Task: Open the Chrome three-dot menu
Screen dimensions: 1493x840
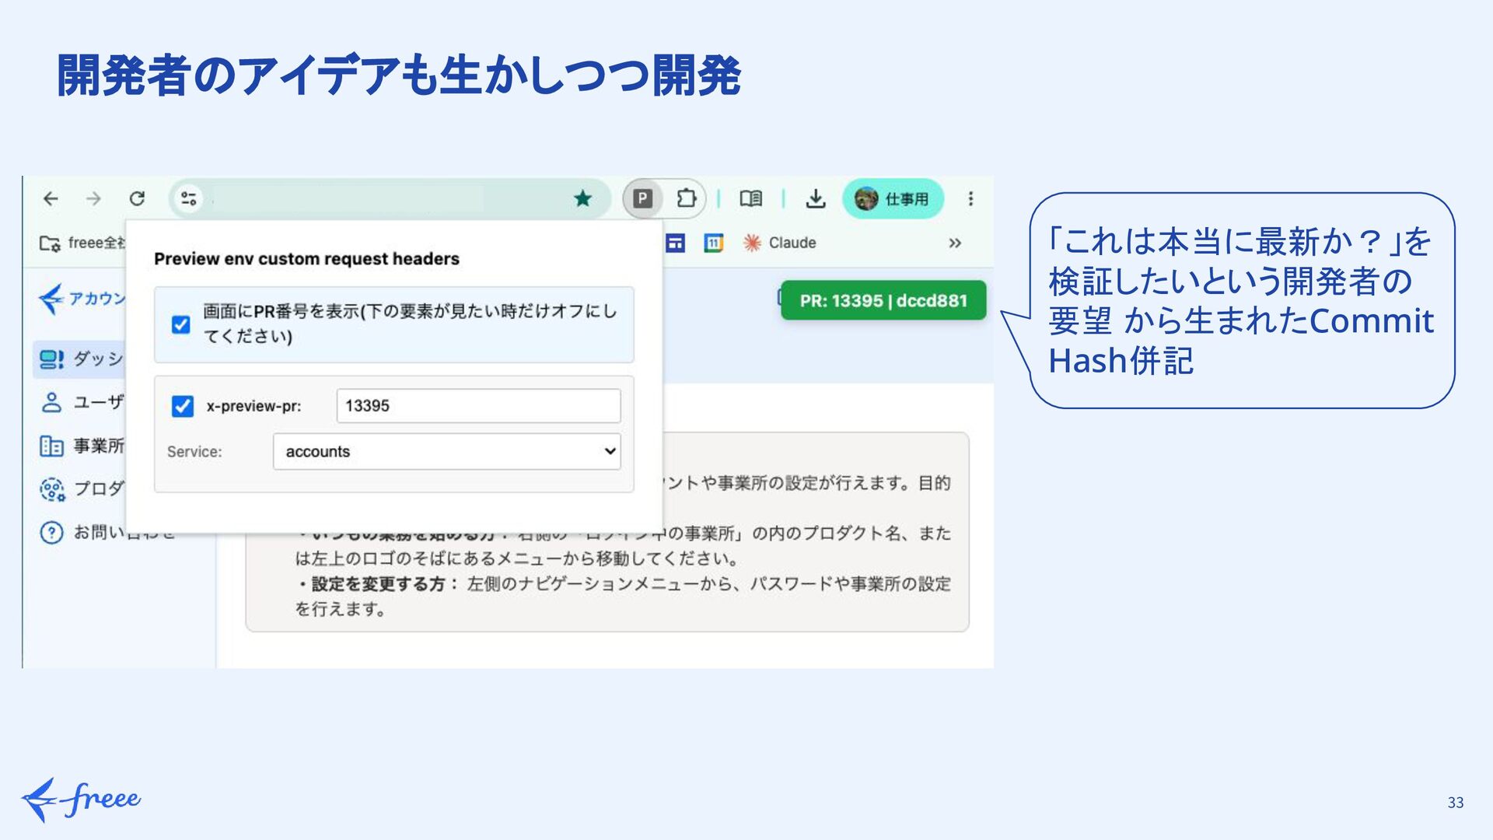Action: click(970, 198)
